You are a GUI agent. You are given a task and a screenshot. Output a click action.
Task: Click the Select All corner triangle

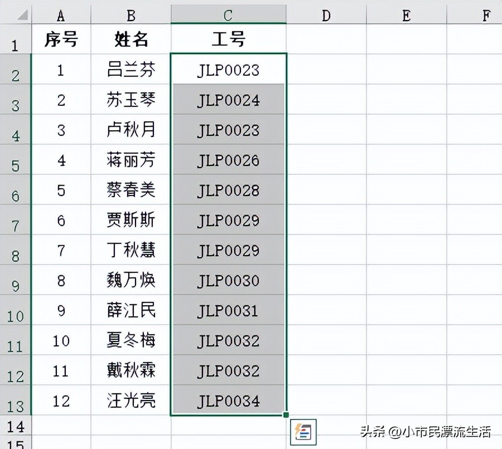23,15
